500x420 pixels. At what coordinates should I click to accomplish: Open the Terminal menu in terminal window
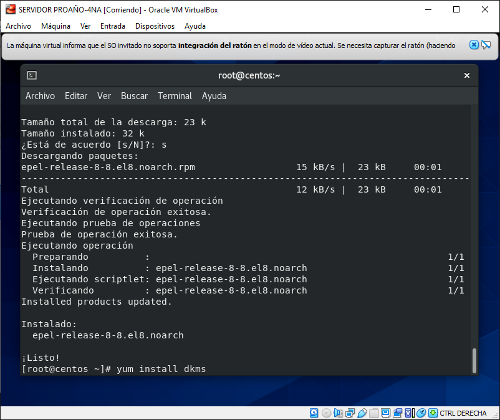coord(175,96)
